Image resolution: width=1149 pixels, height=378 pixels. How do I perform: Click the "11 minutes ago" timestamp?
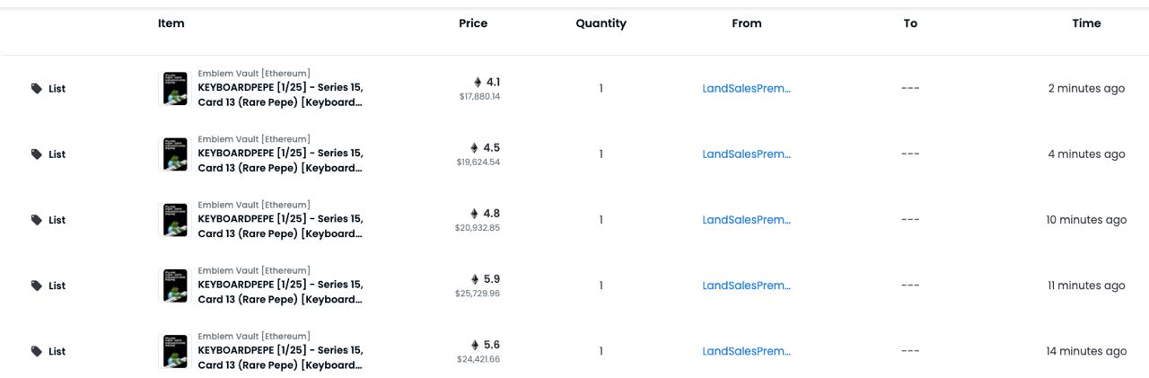[x=1086, y=286]
